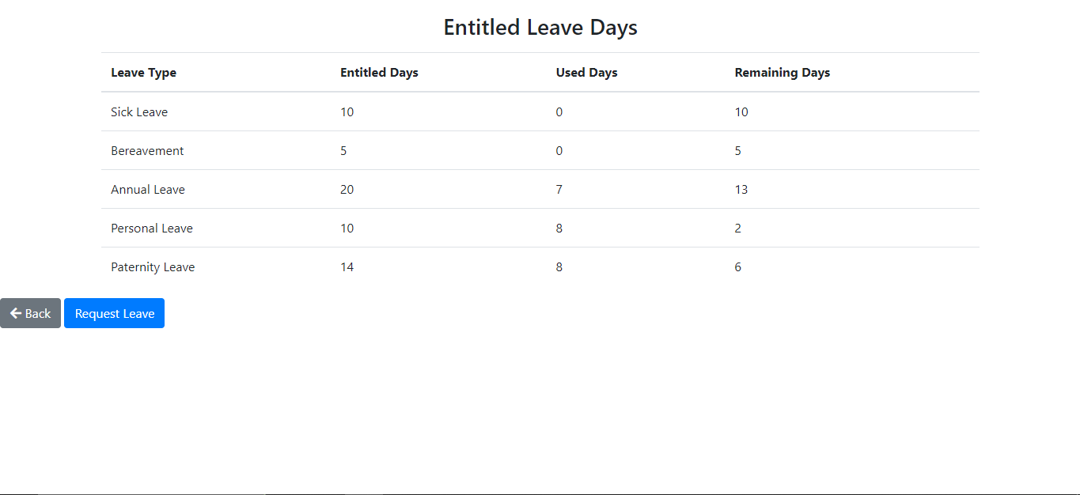Click the Used Days column header
This screenshot has height=495, width=1080.
pyautogui.click(x=586, y=72)
